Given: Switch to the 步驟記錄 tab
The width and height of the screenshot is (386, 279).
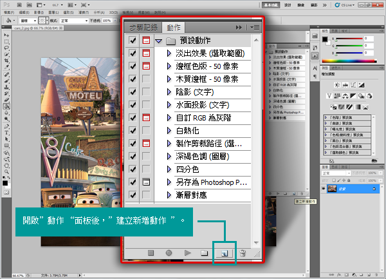Looking at the screenshot, I should (143, 28).
